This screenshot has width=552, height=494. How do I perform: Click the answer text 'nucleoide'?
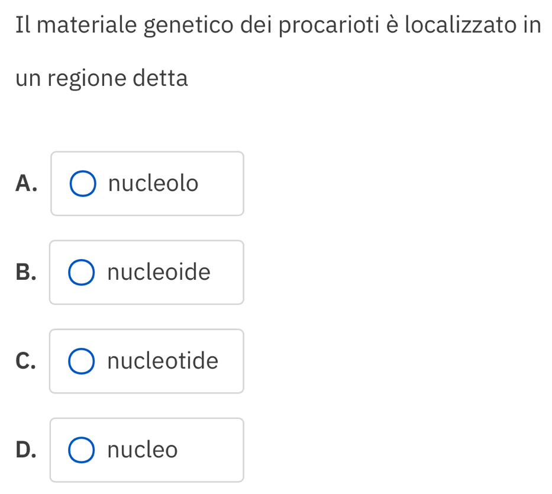(159, 273)
